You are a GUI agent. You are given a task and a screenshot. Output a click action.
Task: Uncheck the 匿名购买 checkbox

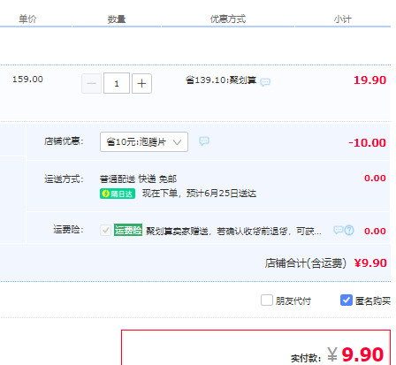click(346, 300)
